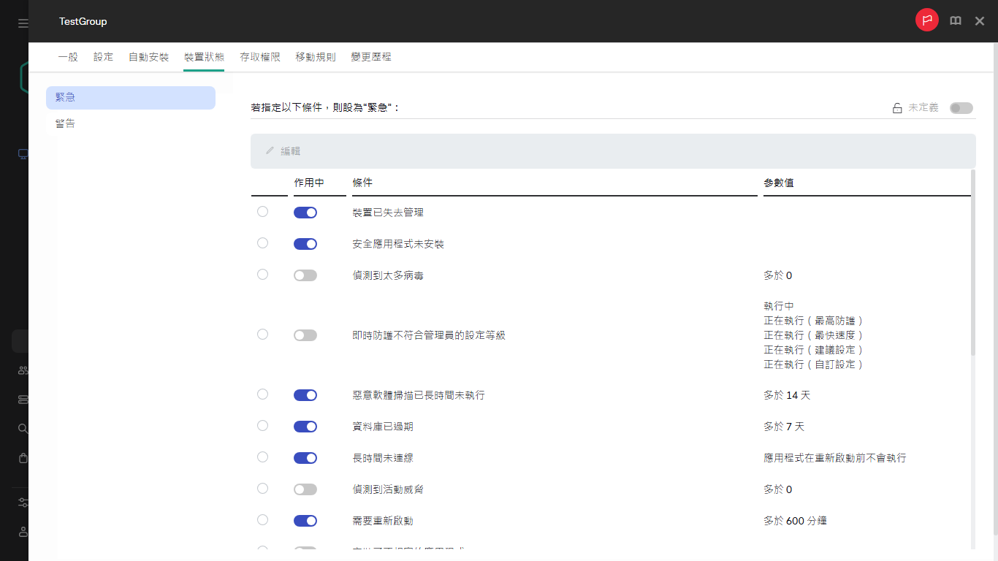Select the devices monitor icon in sidebar

(22, 154)
